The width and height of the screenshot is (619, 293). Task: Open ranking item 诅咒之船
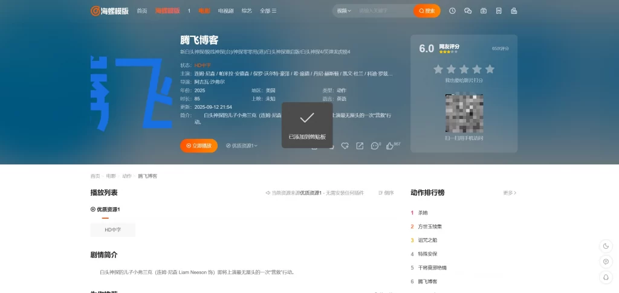pos(427,240)
